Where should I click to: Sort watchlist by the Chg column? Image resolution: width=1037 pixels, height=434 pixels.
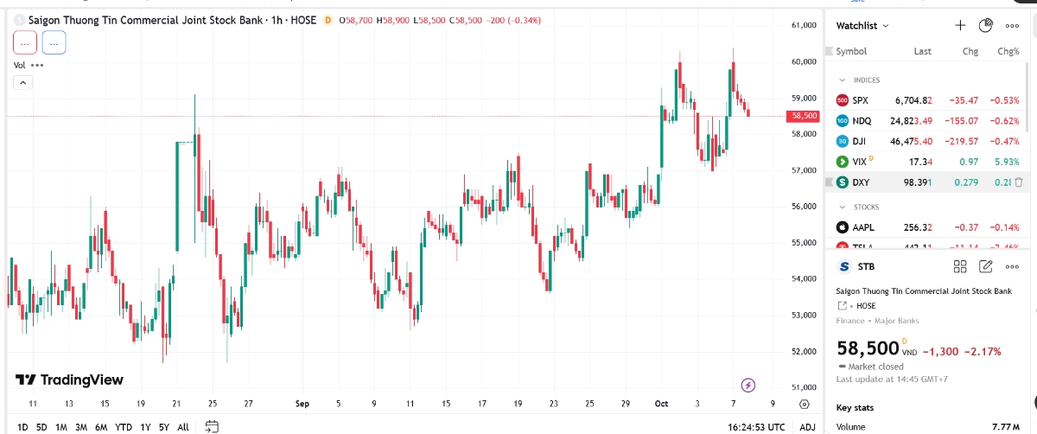click(970, 52)
